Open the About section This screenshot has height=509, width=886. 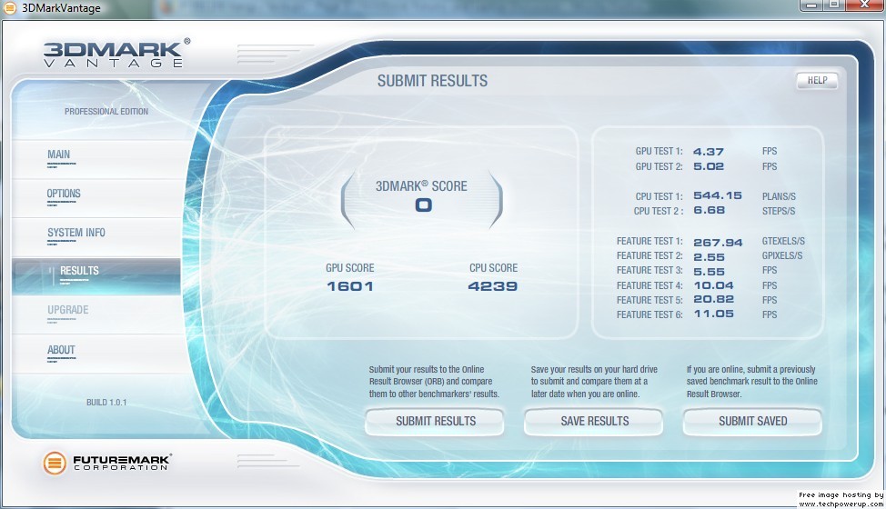(x=96, y=354)
